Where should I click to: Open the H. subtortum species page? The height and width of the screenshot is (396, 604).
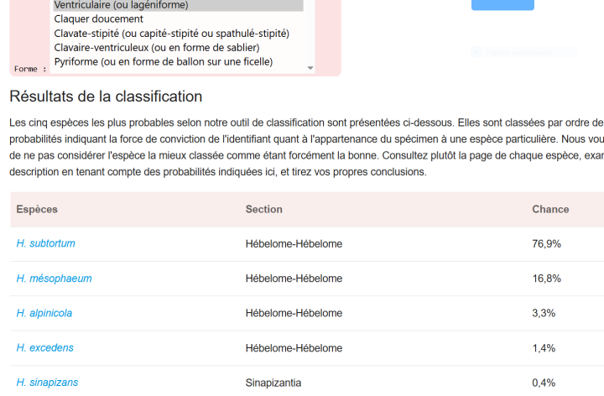45,243
